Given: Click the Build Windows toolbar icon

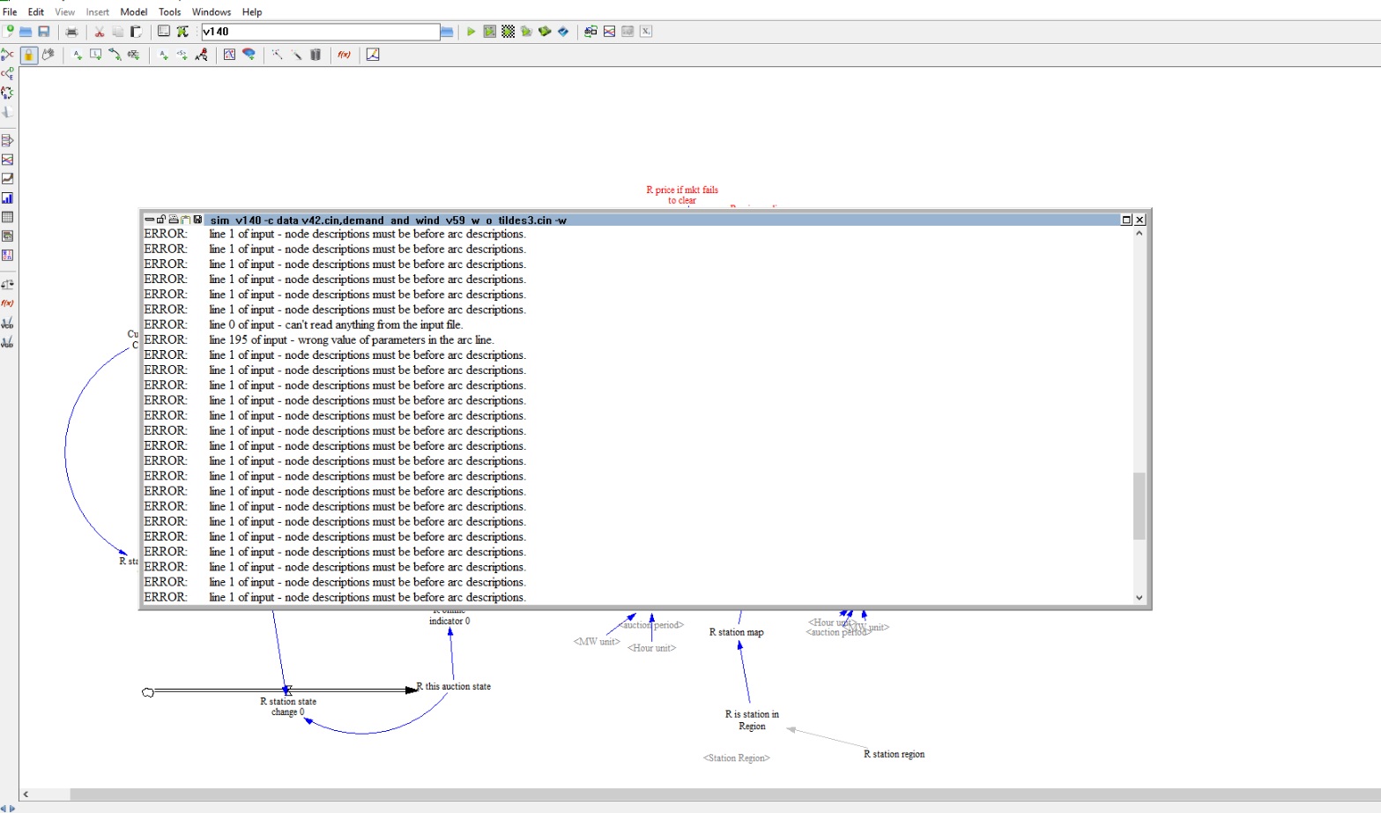Looking at the screenshot, I should click(x=590, y=32).
